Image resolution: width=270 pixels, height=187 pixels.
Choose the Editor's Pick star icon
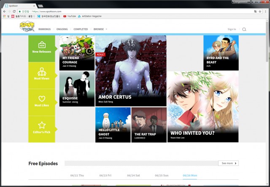42,125
